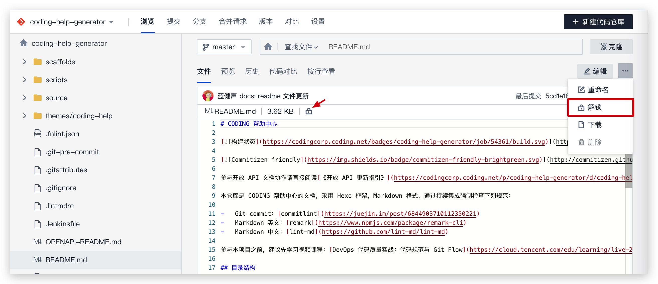Open the master branch dropdown
Screen dimensions: 658x284
pyautogui.click(x=224, y=47)
